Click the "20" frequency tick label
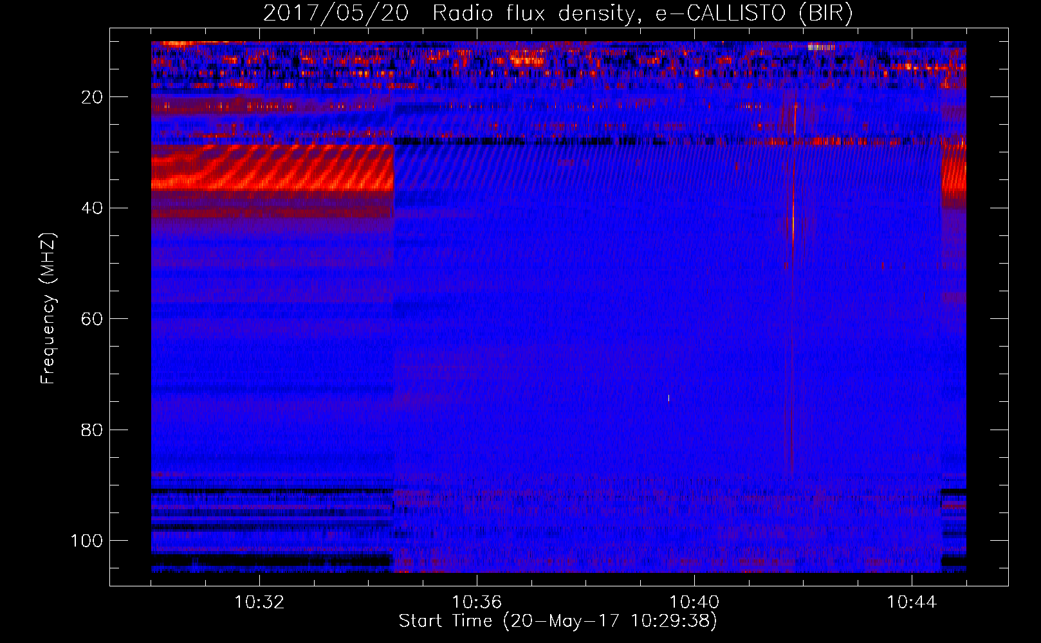This screenshot has width=1041, height=643. coord(93,97)
